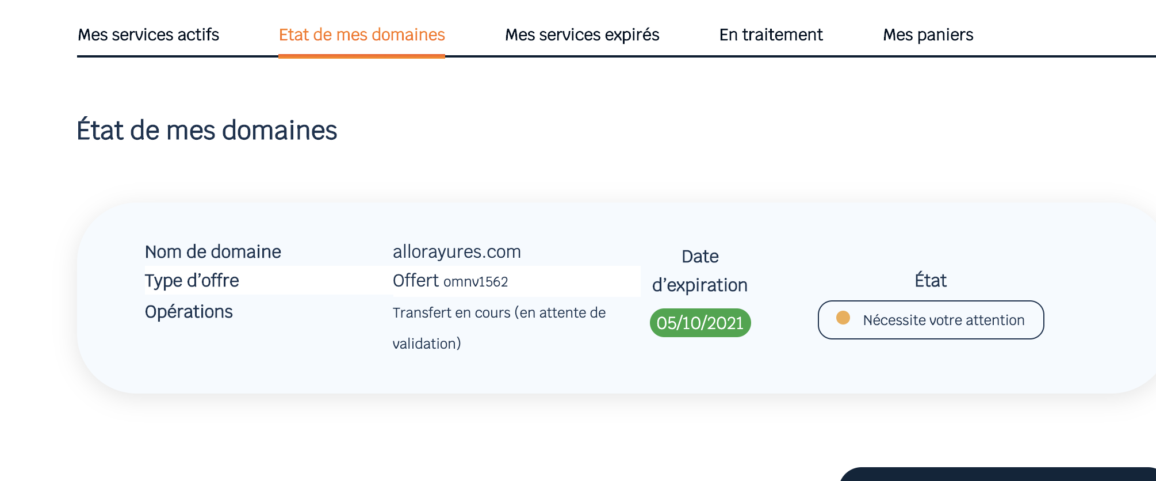Click the orange status dot icon

(x=843, y=318)
